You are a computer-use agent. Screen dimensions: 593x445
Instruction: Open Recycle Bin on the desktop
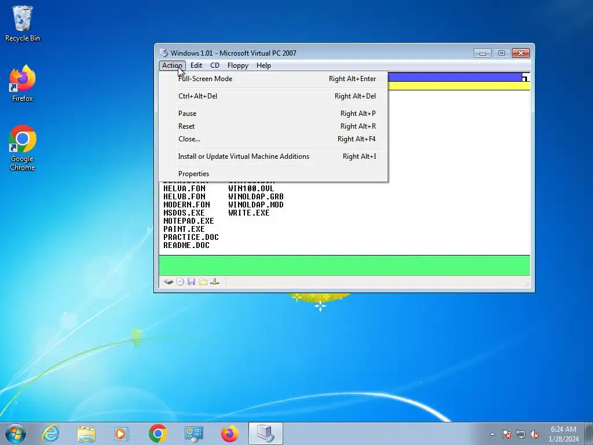click(23, 23)
